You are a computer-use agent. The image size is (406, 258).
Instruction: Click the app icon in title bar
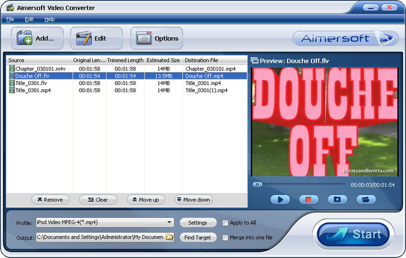10,7
